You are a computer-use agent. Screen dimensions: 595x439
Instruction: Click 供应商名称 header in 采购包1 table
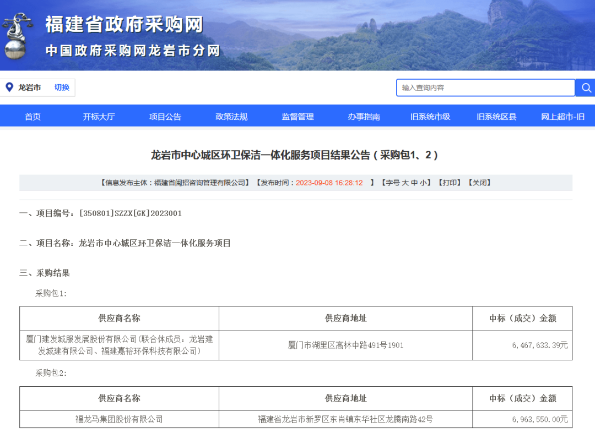tap(119, 319)
